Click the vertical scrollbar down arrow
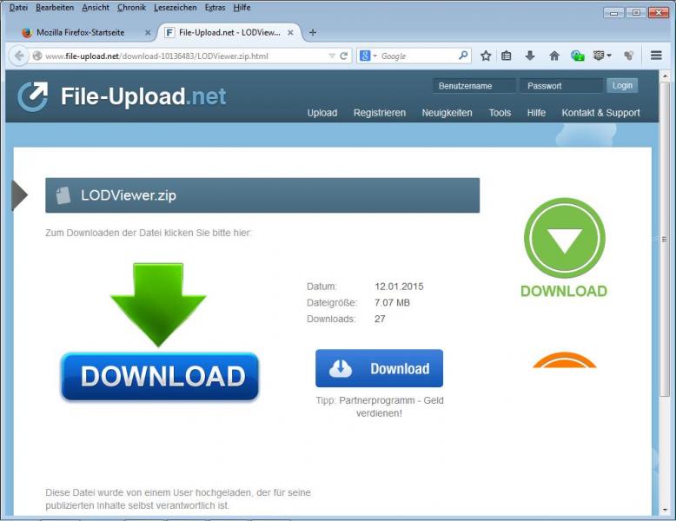Viewport: 676px width, 521px height. click(x=665, y=510)
